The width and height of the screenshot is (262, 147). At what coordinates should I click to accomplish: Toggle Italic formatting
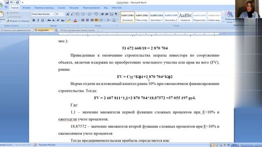(38, 20)
